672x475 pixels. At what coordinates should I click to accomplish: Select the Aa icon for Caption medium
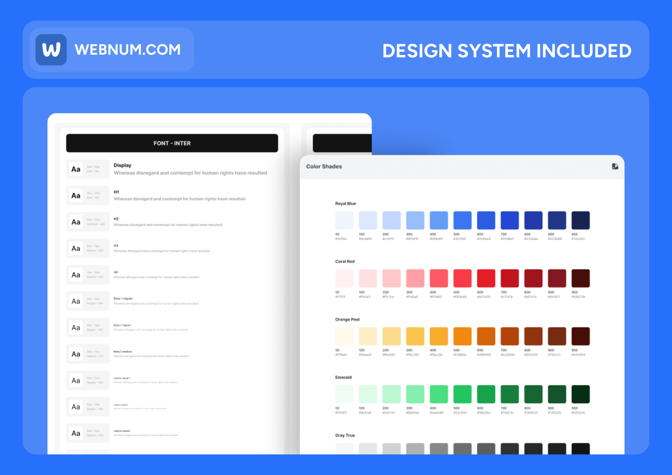[x=75, y=433]
